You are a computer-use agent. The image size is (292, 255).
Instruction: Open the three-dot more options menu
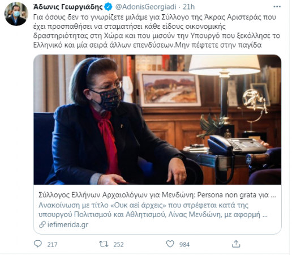(x=277, y=7)
